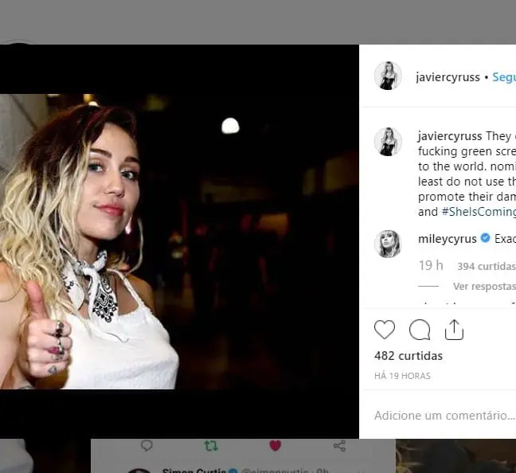Viewport: 516px width, 473px height.
Task: Share the post using the share icon
Action: 454,330
